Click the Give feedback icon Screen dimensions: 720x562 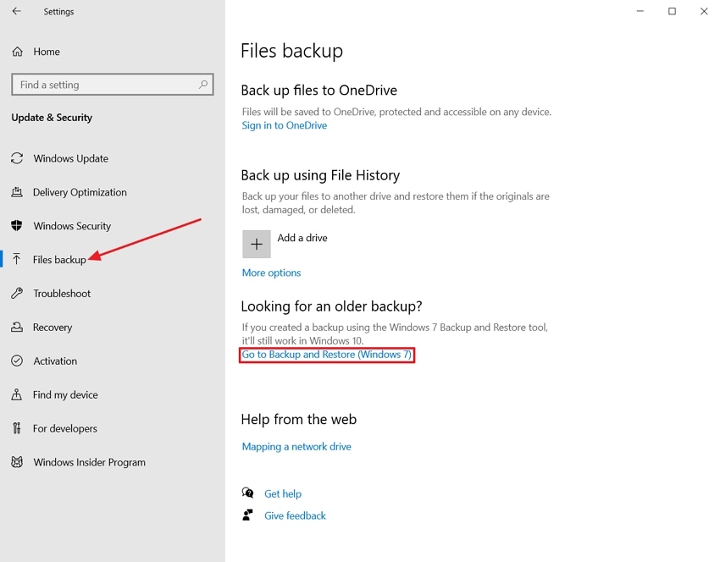pos(247,515)
